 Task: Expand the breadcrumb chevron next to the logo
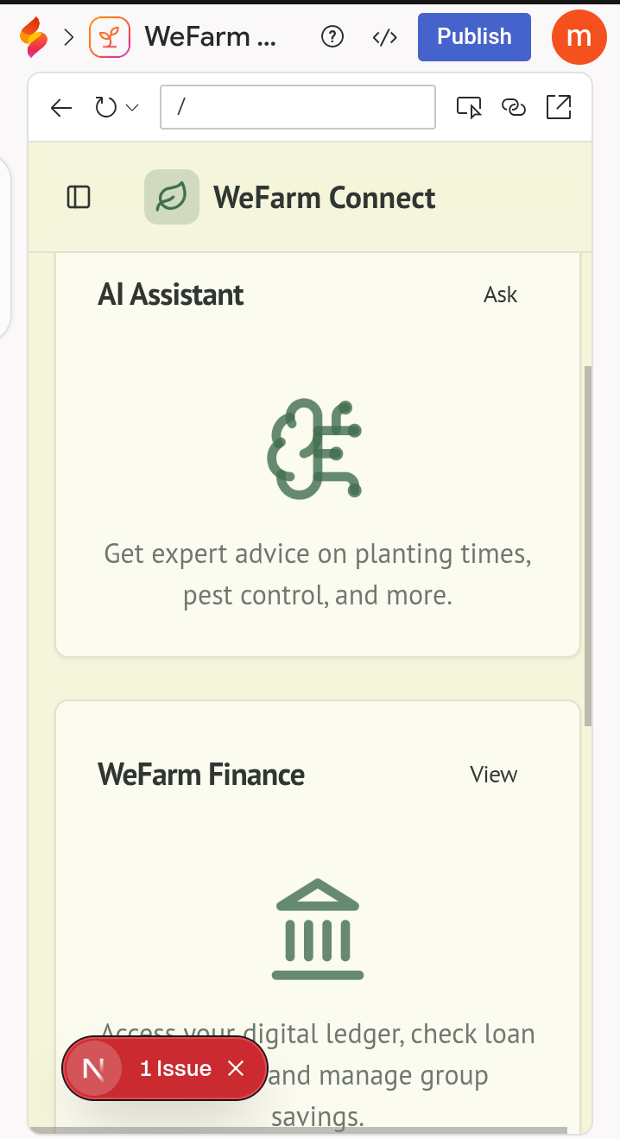tap(69, 37)
